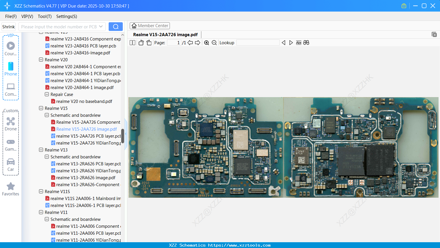Click the XZZ logo in the title bar
The image size is (440, 248).
[7, 6]
